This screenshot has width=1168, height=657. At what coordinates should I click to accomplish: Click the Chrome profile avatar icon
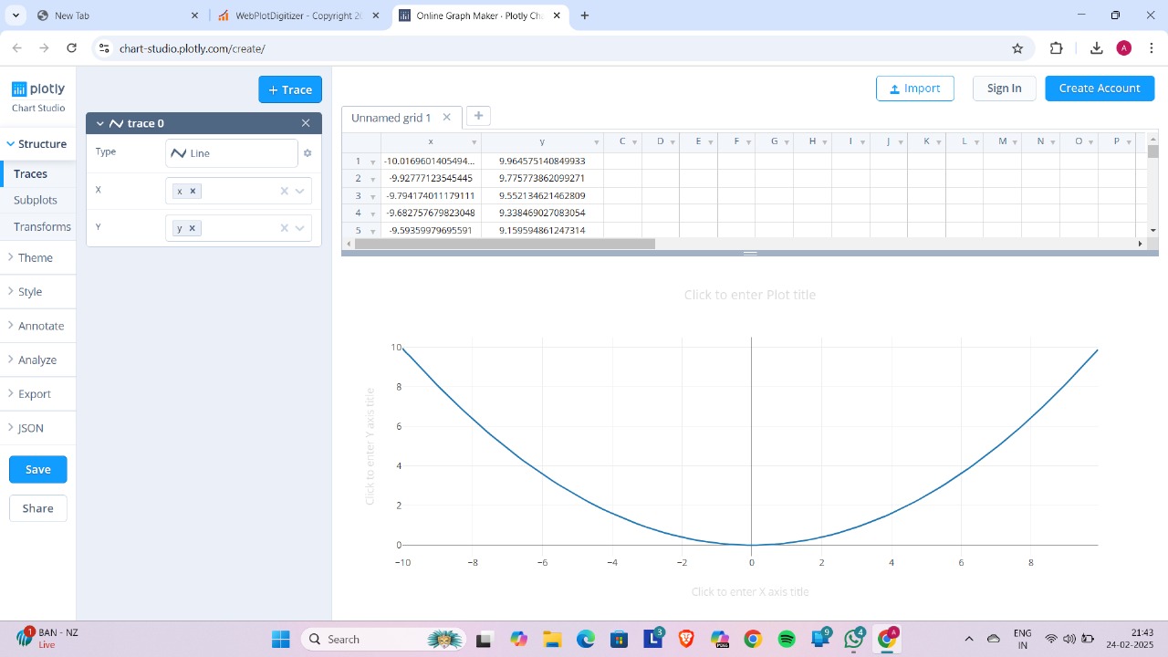pos(1124,47)
